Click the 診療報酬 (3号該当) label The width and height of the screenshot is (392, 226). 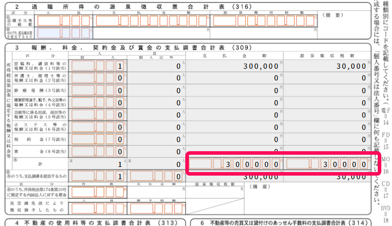40,90
